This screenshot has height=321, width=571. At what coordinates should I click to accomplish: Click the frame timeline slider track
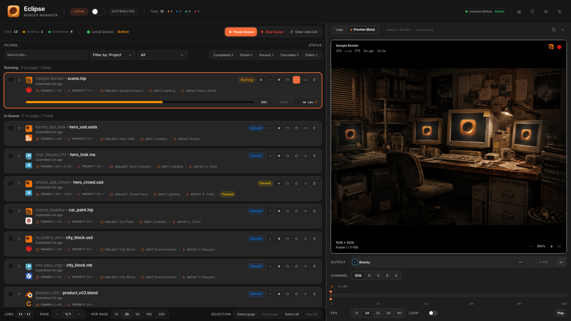tap(449, 295)
